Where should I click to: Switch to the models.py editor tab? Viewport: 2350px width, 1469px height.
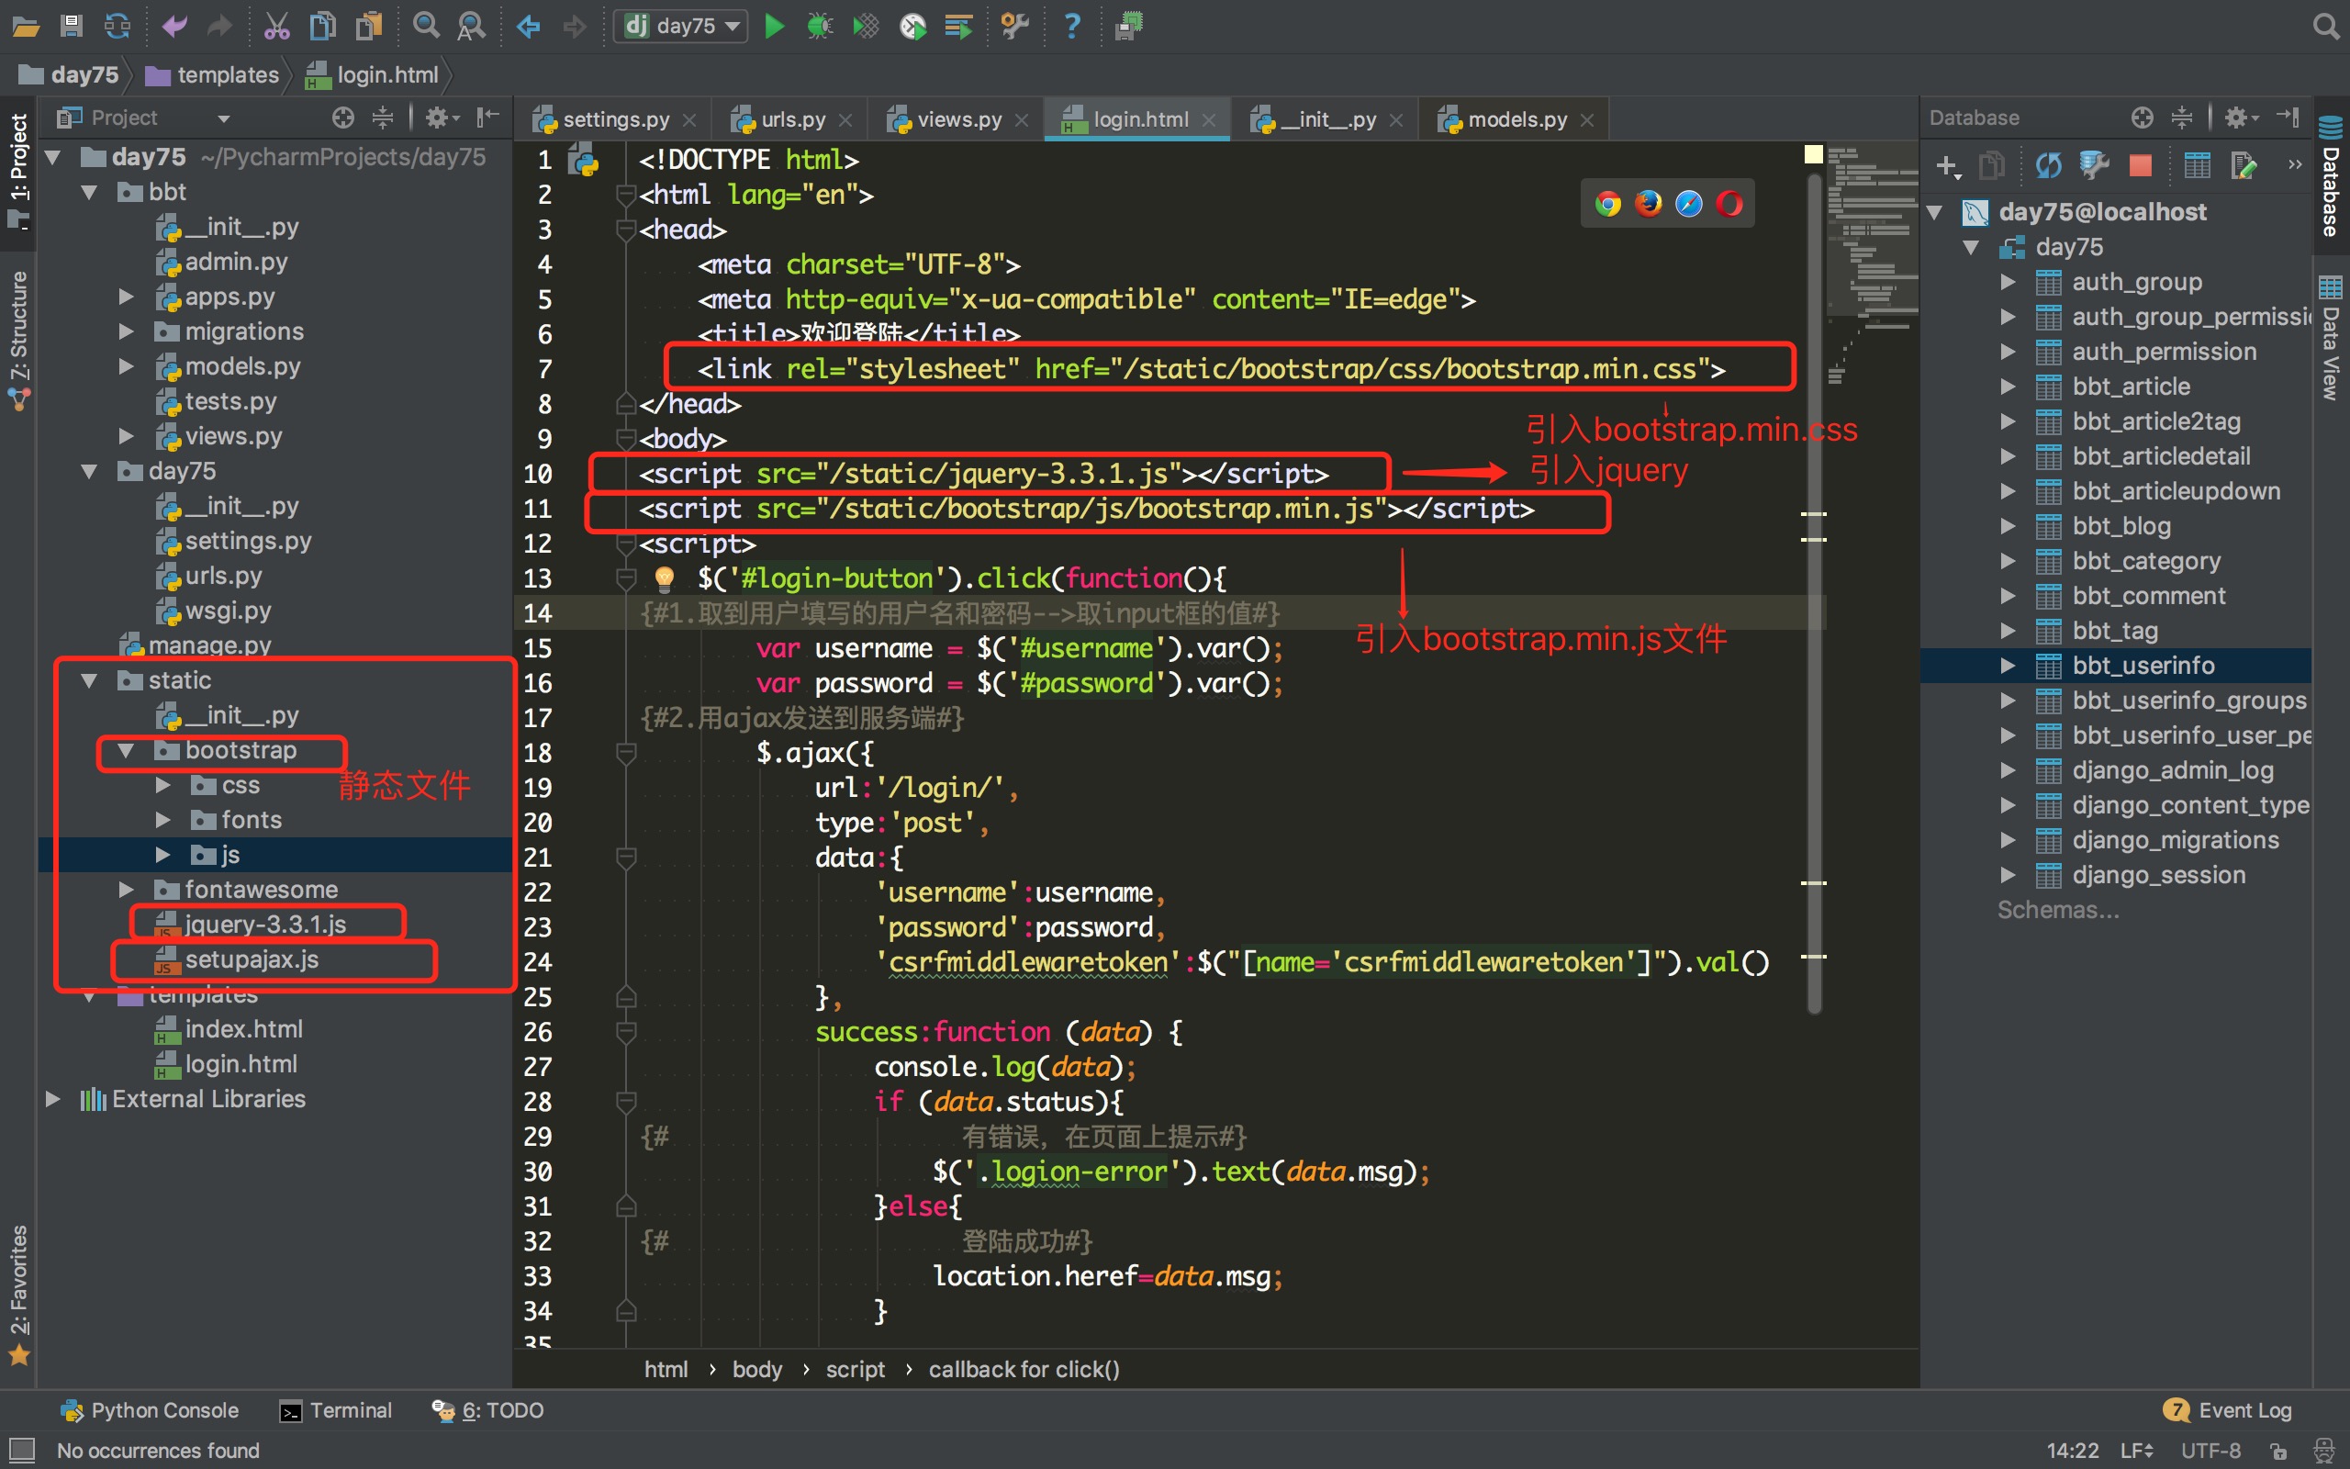[x=1515, y=119]
